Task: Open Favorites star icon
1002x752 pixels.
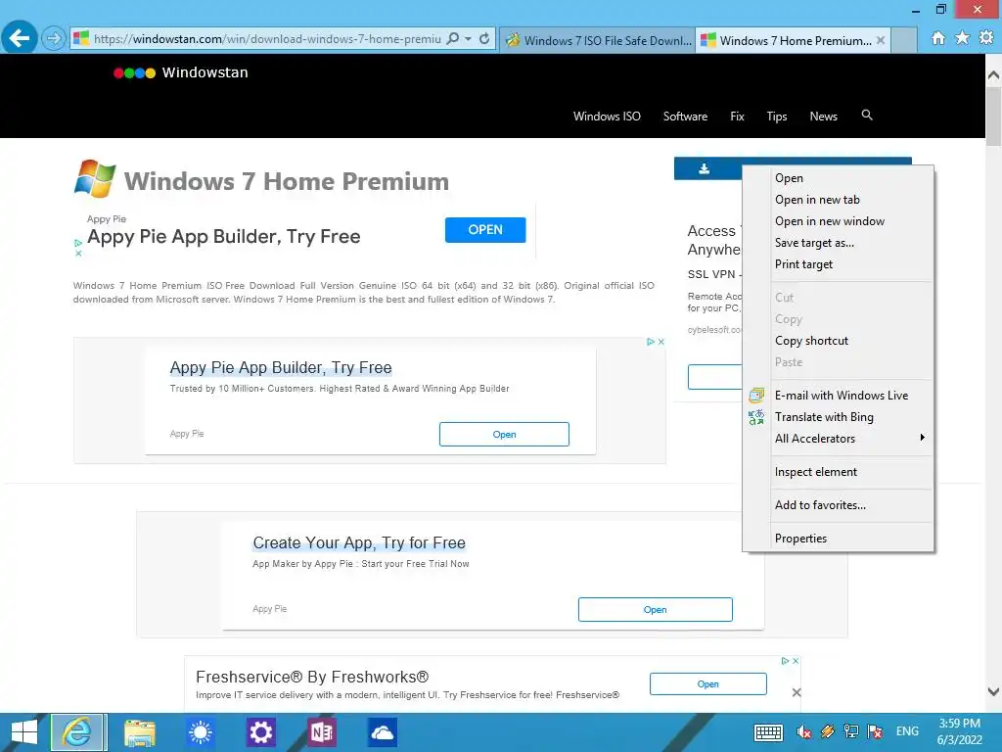Action: coord(962,38)
